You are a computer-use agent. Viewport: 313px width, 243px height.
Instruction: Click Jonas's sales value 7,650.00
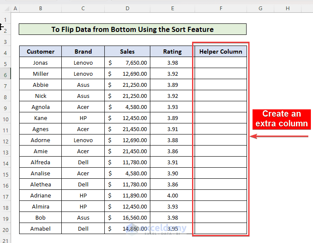pos(127,63)
